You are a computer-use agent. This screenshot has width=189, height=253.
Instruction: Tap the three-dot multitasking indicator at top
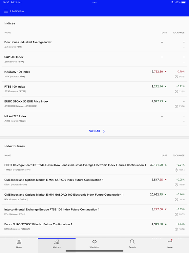94,2
